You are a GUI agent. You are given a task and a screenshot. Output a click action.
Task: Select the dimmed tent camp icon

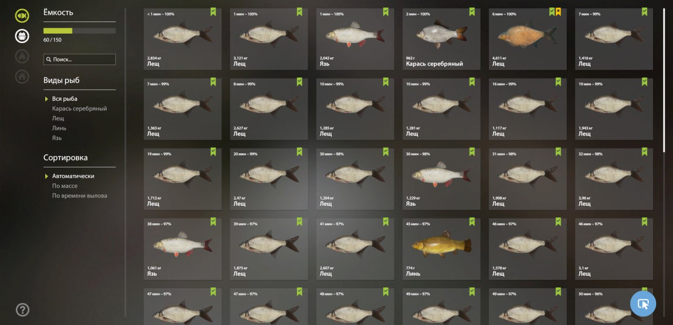click(x=22, y=56)
